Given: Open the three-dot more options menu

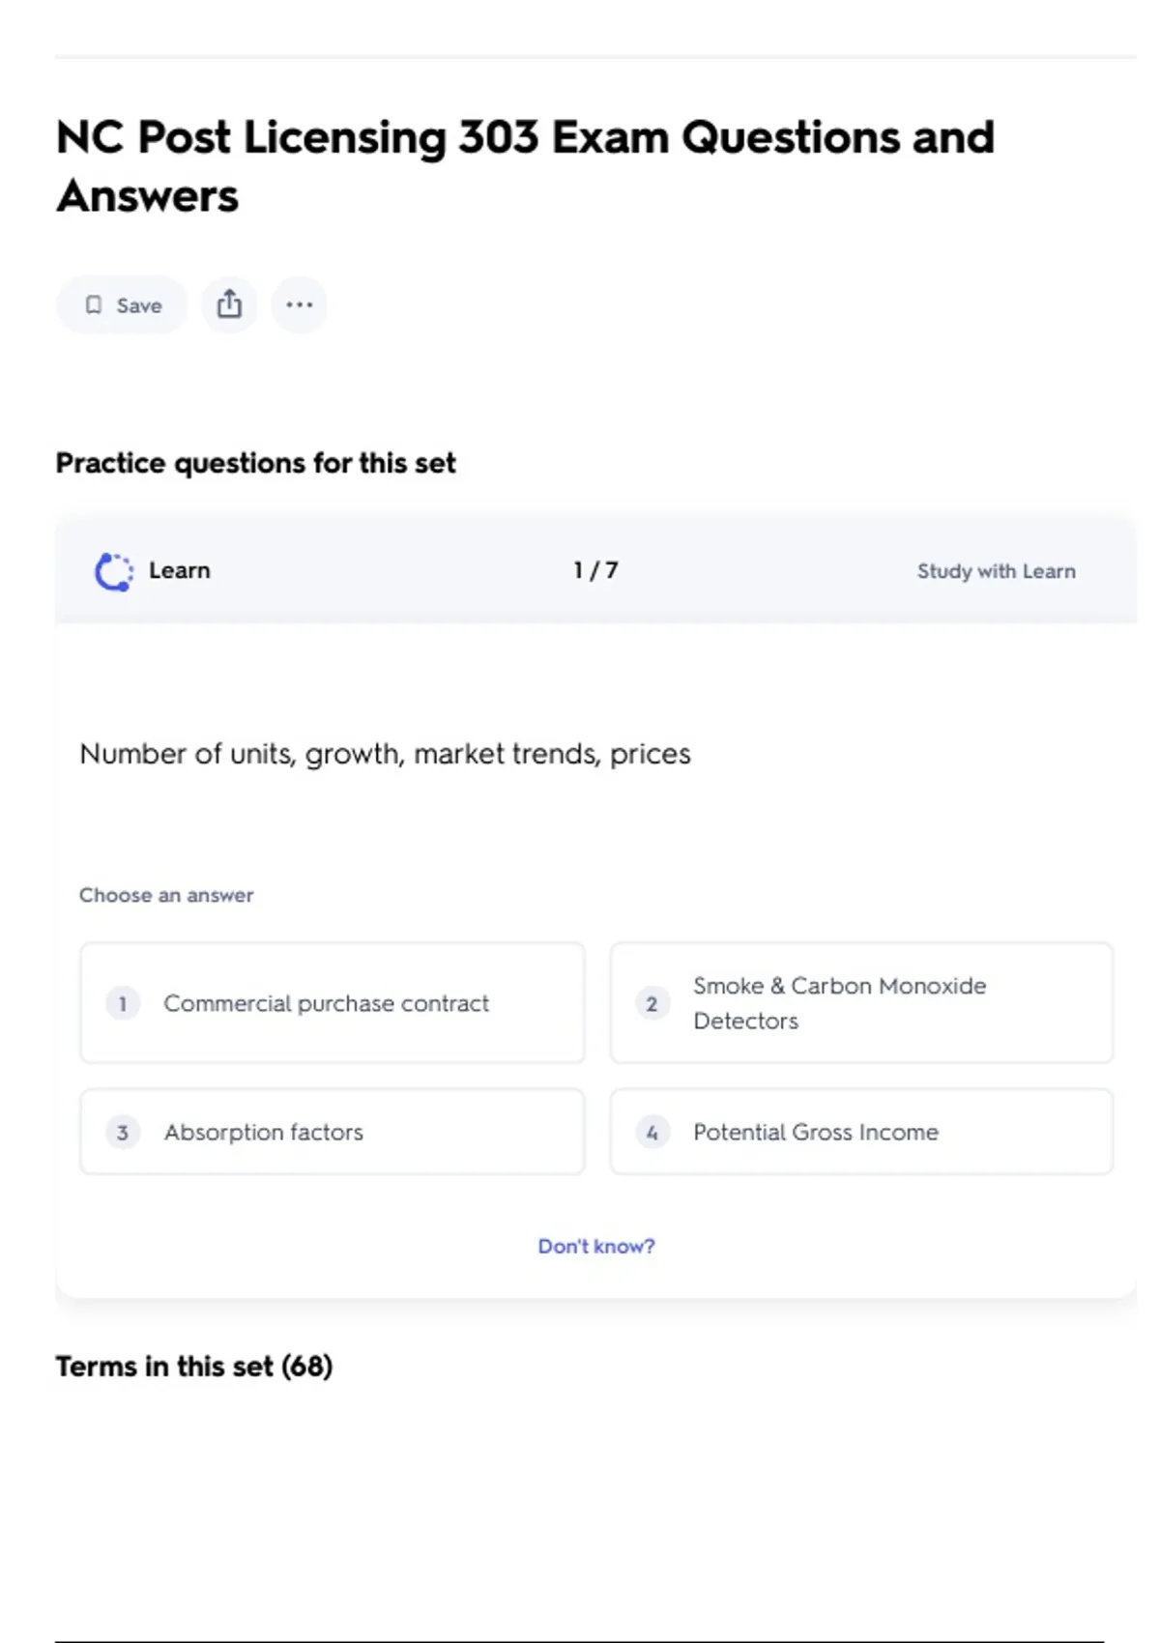Looking at the screenshot, I should pos(299,304).
